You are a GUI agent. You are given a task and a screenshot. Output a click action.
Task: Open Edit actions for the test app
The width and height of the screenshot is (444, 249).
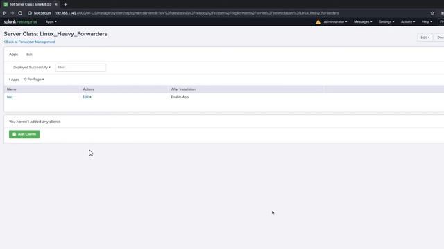[87, 97]
